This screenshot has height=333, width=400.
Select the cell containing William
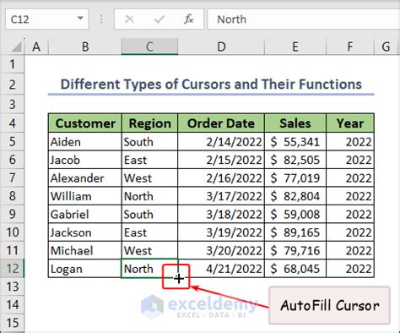click(85, 196)
